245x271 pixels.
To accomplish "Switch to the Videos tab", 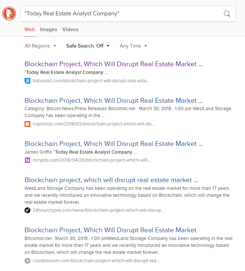I will pyautogui.click(x=71, y=29).
